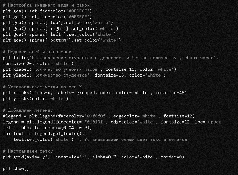Click the comment 'Подписи осей и заголовок'
238x175 pixels.
[37, 52]
